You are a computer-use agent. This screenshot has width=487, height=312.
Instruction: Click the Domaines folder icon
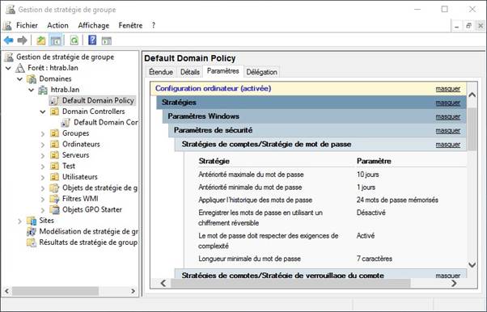[x=32, y=79]
